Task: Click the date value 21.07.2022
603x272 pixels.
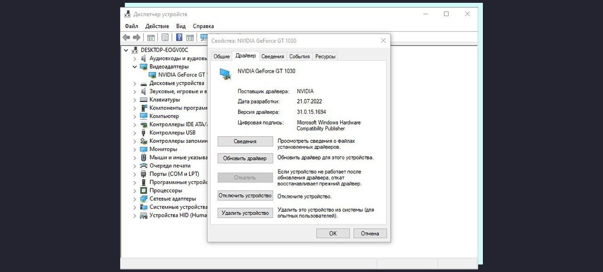Action: pyautogui.click(x=310, y=102)
